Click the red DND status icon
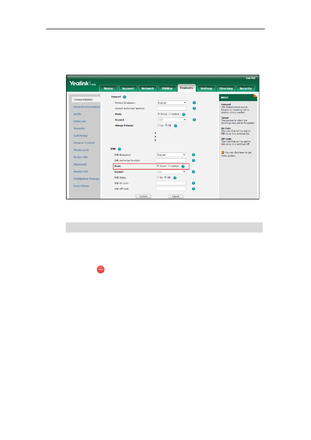This screenshot has height=440, width=311. (101, 269)
